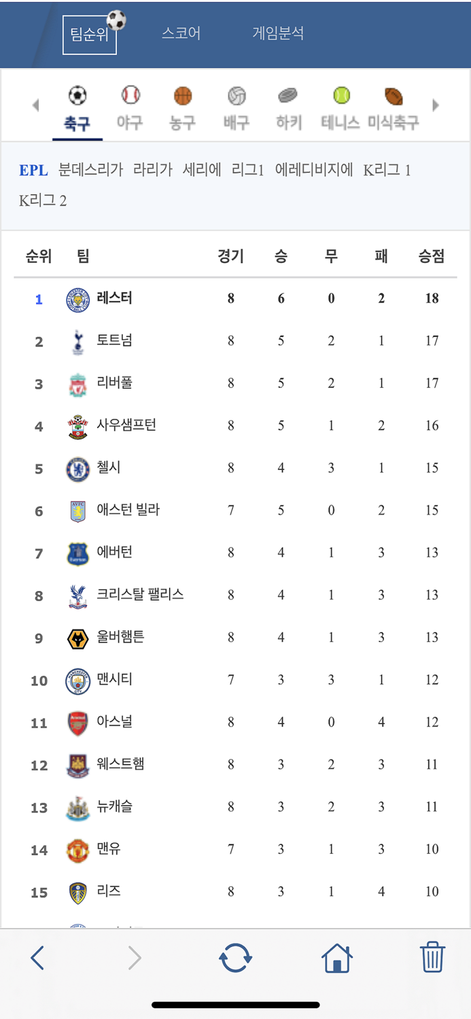471x1019 pixels.
Task: Click the left chevron beside sports icons
Action: click(x=35, y=104)
